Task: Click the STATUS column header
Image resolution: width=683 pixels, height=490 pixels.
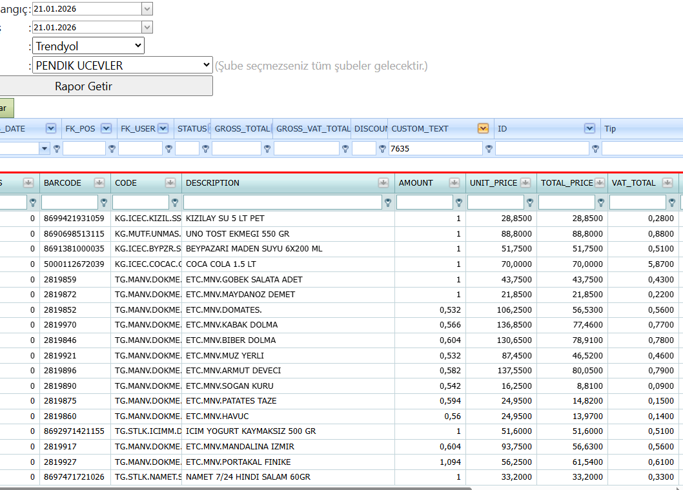Action: [192, 129]
